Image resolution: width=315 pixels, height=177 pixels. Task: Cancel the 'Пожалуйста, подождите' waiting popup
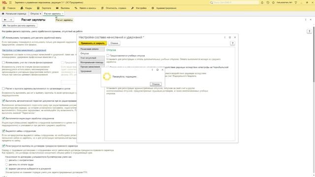tap(156, 84)
